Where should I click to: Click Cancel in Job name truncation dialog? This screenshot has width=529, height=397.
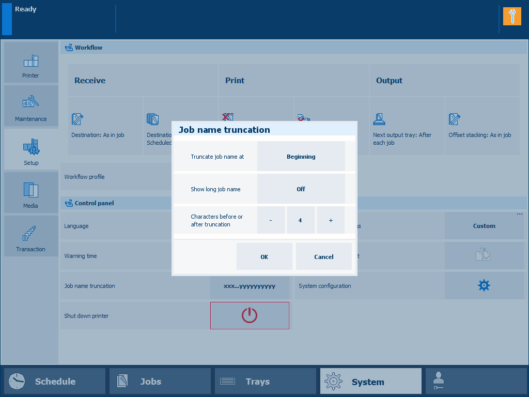point(324,257)
